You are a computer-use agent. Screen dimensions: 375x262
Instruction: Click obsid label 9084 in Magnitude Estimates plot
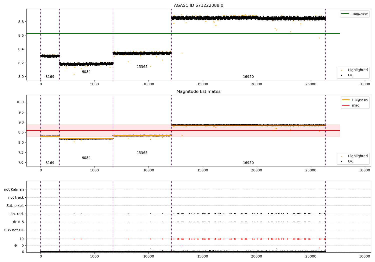click(x=86, y=158)
